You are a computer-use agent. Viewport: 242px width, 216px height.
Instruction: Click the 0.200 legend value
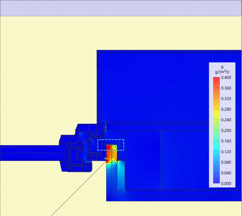[226, 130]
